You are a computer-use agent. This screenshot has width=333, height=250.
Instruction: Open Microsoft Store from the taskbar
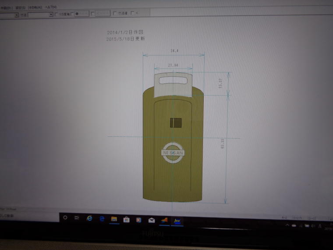click(x=126, y=219)
